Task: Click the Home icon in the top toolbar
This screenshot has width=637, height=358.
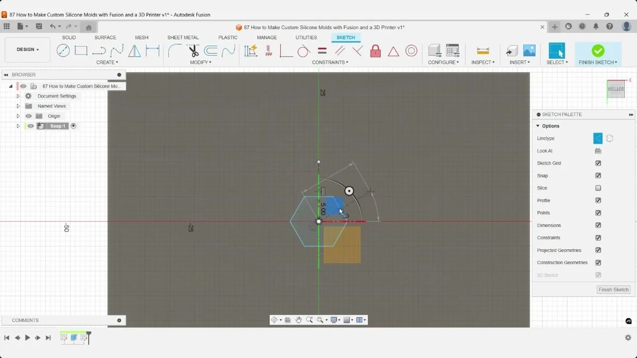Action: click(x=89, y=27)
